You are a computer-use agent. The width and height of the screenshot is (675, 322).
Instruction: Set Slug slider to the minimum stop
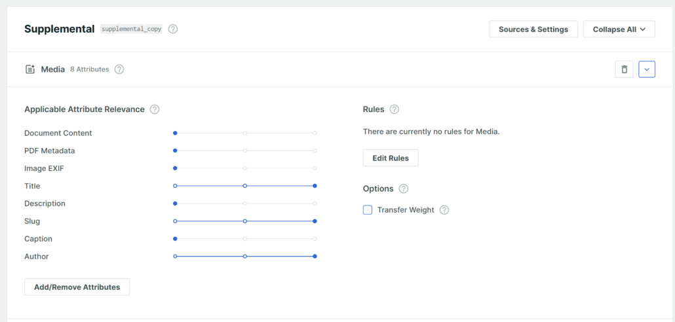[x=175, y=221]
